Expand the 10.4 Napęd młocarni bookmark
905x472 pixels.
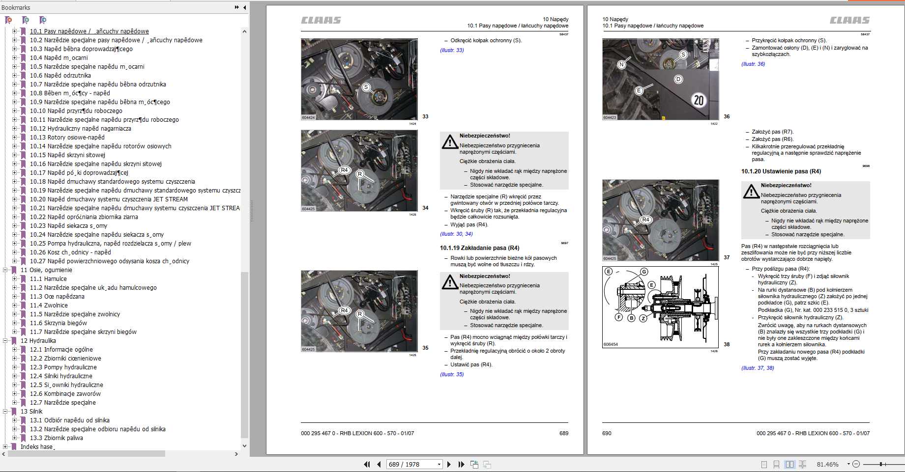click(15, 57)
